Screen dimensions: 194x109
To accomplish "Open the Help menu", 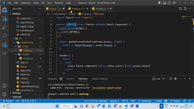I will point(69,3).
